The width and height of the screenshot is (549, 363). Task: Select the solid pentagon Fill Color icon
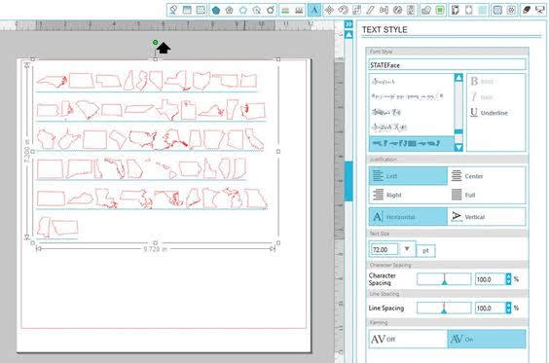(216, 10)
